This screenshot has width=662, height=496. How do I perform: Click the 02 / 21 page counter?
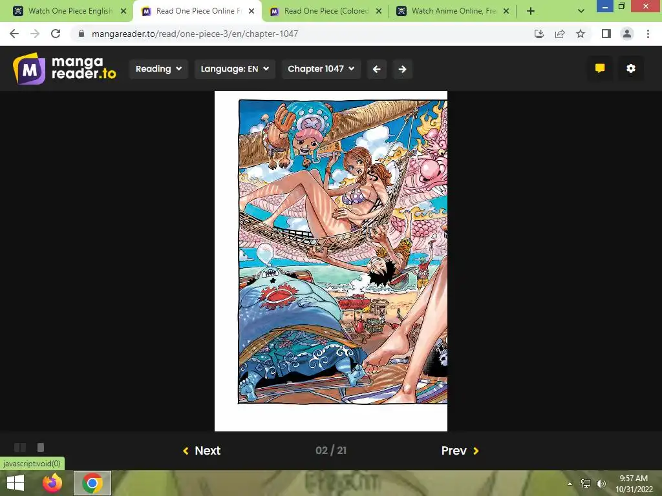point(331,450)
